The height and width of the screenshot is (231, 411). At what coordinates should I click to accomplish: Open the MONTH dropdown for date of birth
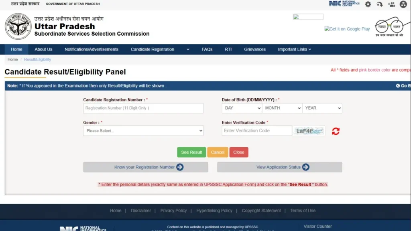coord(282,108)
